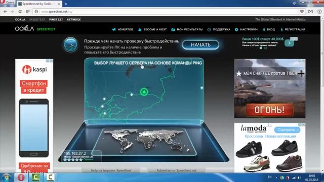Screen dimensions: 324x182
Task: Open Opera tab menu icon in title bar
Action: tap(294, 4)
